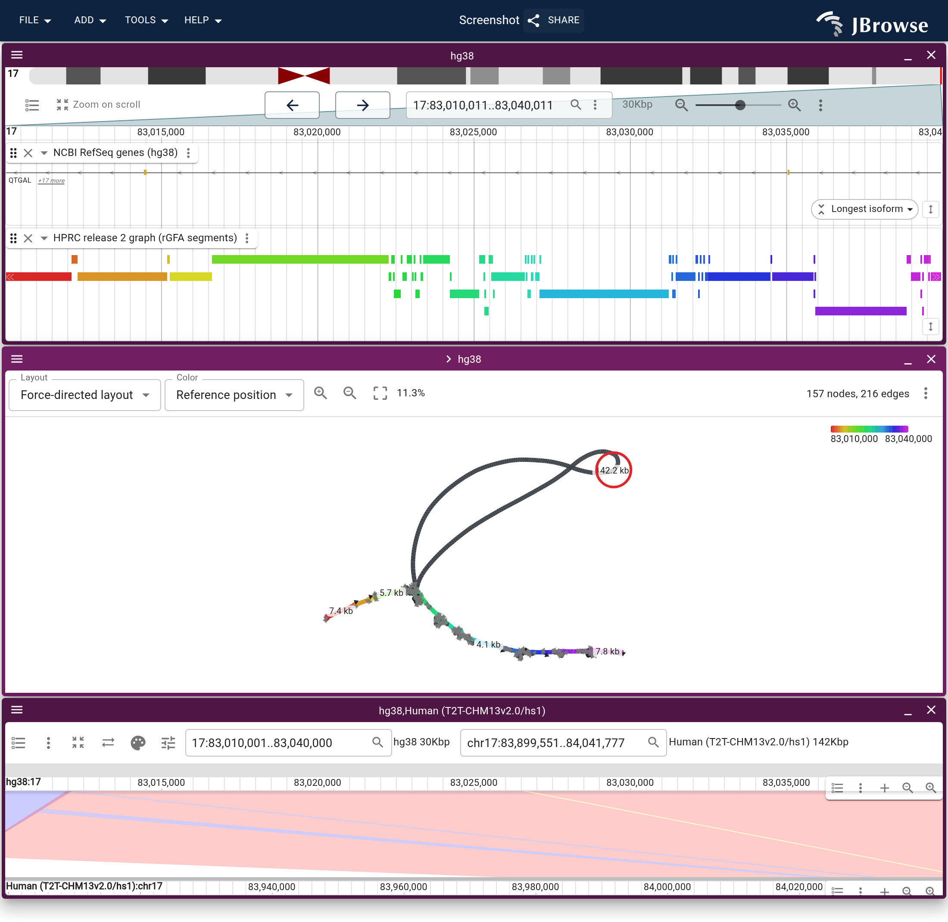Zoom out in top linear genome view
The height and width of the screenshot is (922, 948).
pos(681,105)
